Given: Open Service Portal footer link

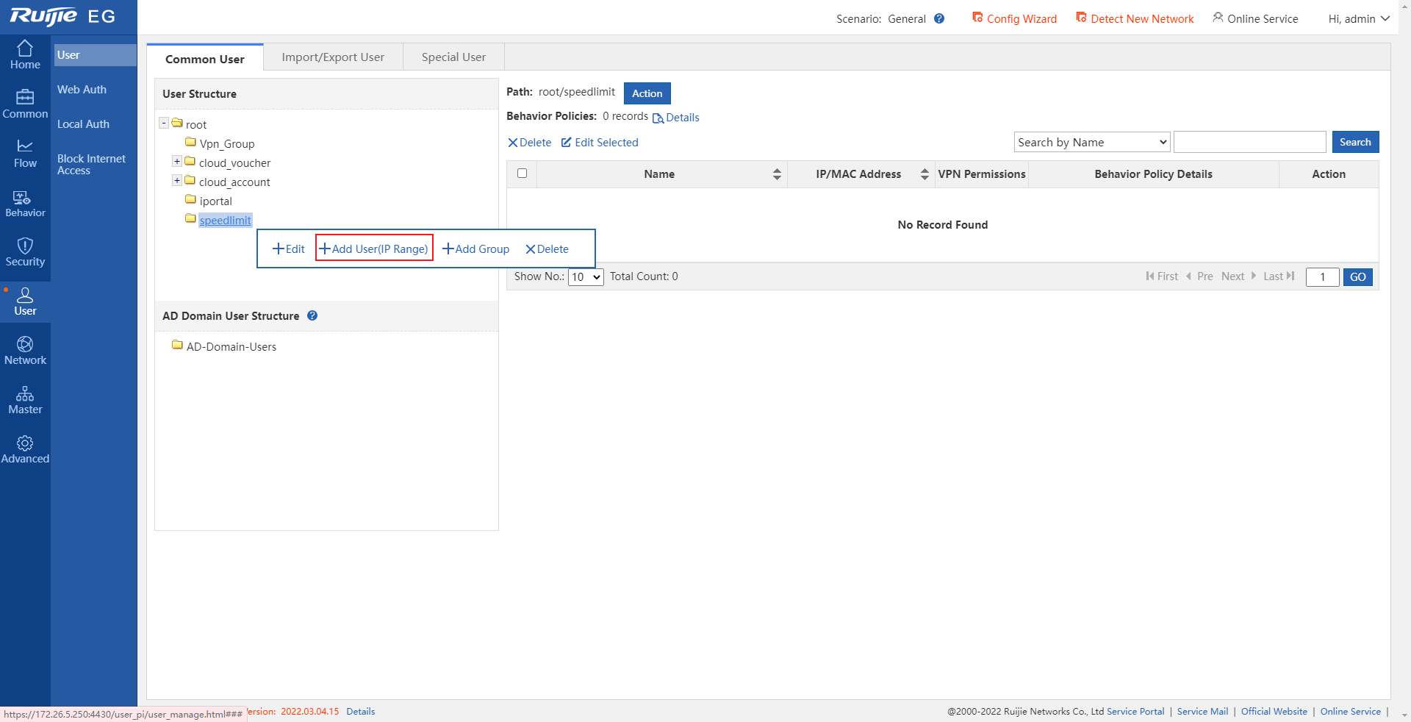Looking at the screenshot, I should [1135, 711].
